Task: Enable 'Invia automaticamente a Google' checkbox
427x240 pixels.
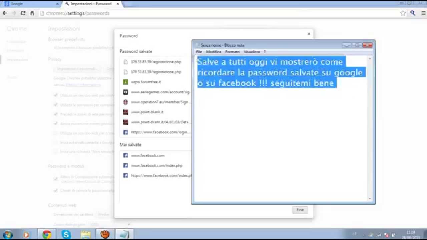Action: [56, 142]
